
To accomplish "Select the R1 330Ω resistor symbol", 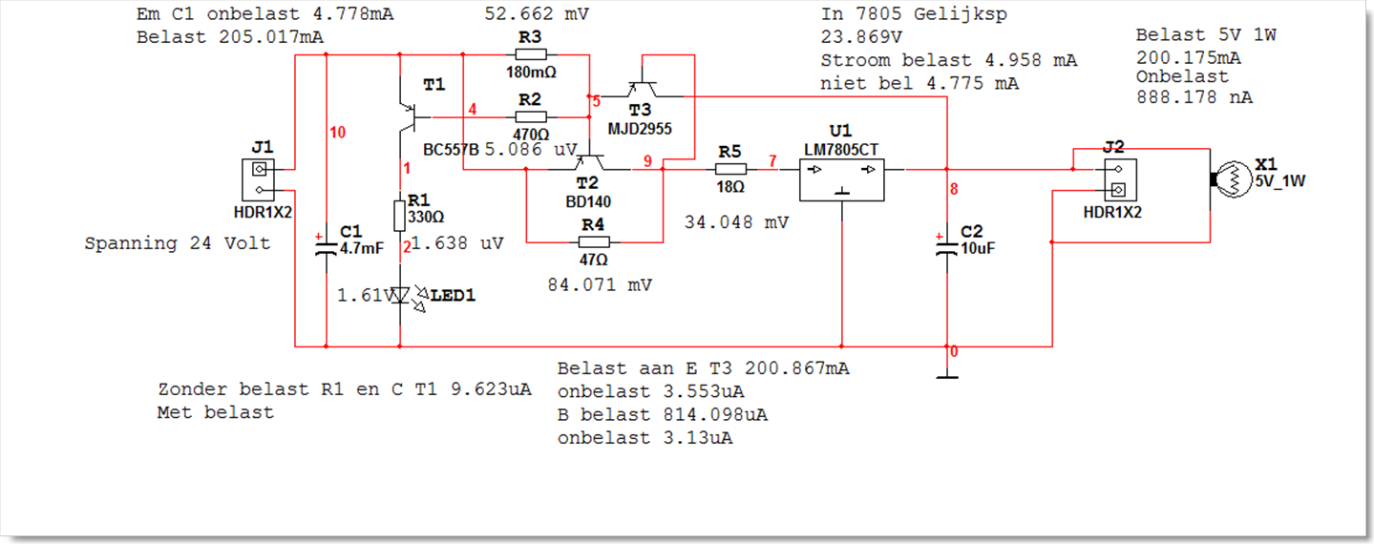I will [400, 212].
